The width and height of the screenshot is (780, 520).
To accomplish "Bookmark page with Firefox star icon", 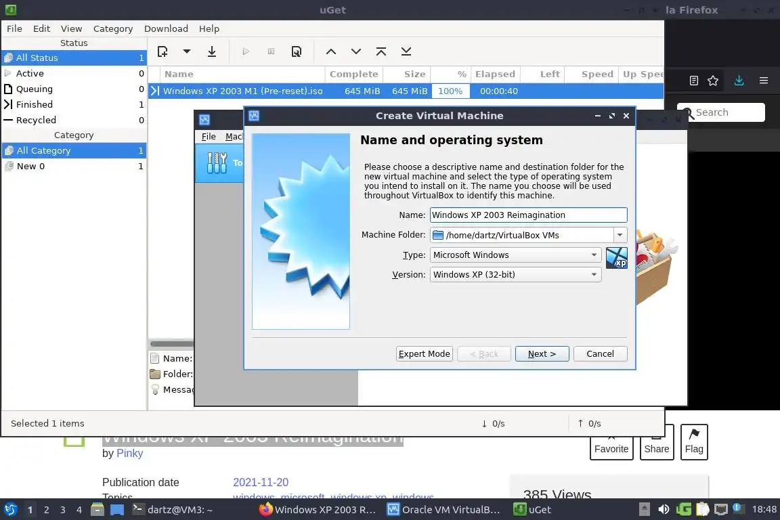I will [x=713, y=81].
